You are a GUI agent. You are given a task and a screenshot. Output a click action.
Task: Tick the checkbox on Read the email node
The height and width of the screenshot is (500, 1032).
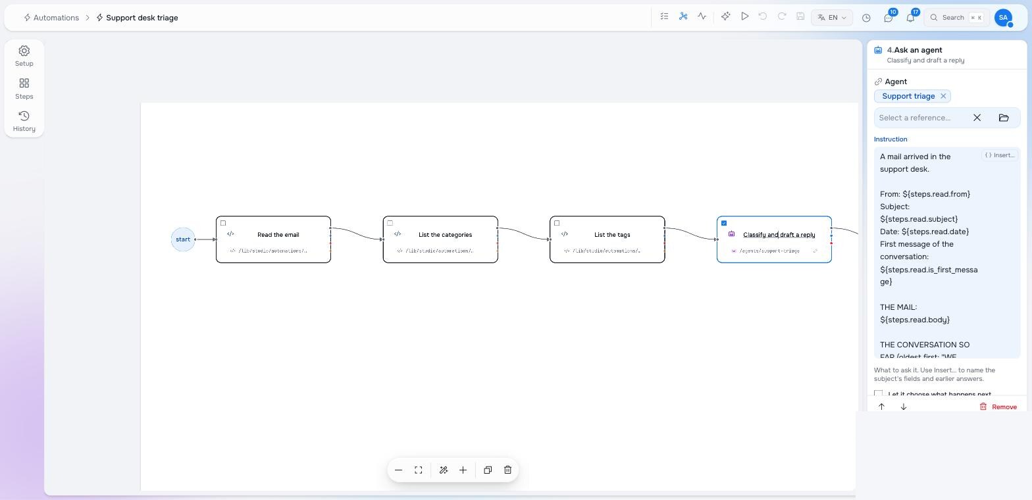223,223
